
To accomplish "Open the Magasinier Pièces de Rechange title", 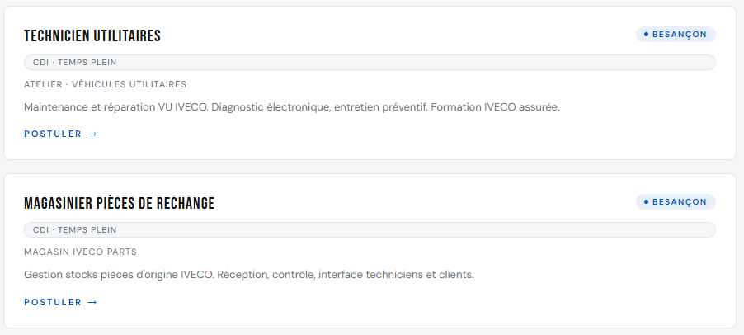I will pyautogui.click(x=119, y=203).
